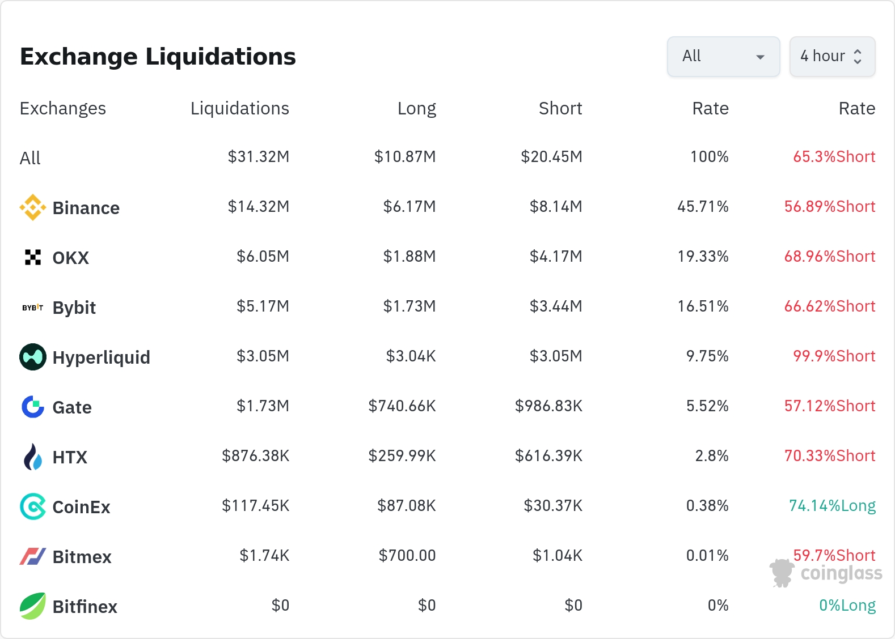Viewport: 895px width, 639px height.
Task: Sort by Short column header
Action: [560, 108]
